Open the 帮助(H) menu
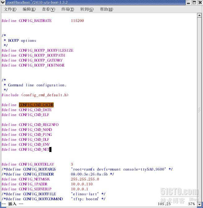This screenshot has height=208, width=203. click(107, 9)
